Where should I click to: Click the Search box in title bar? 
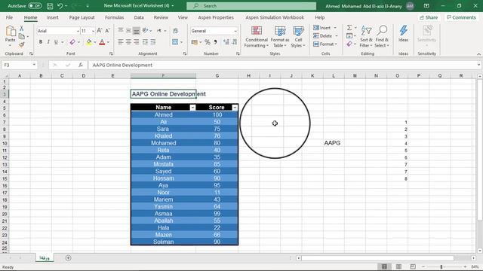click(x=251, y=6)
